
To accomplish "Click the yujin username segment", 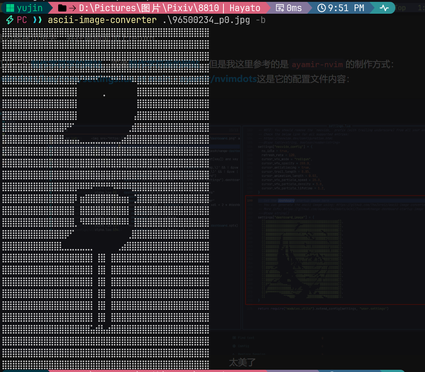I will (x=30, y=8).
